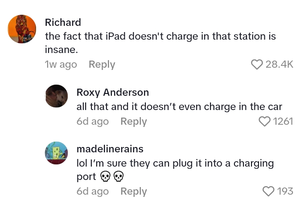Like Roxy Anderson's reply with the heart
The height and width of the screenshot is (204, 296).
click(x=264, y=121)
